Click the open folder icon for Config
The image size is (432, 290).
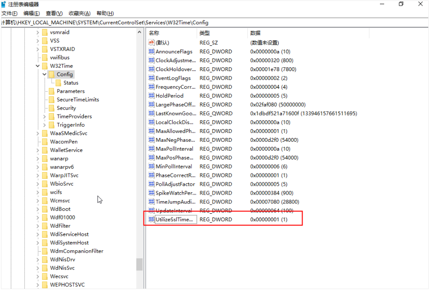[x=52, y=74]
